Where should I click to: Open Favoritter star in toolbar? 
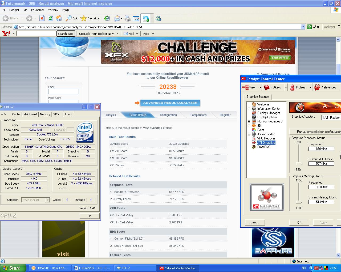[91, 18]
